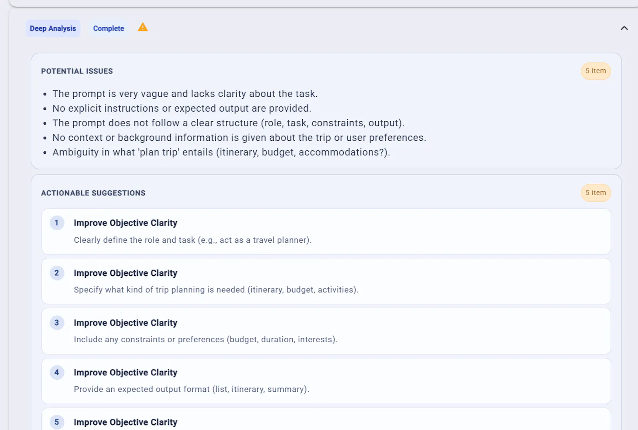Select 'The prompt is very vague' issue

[185, 94]
